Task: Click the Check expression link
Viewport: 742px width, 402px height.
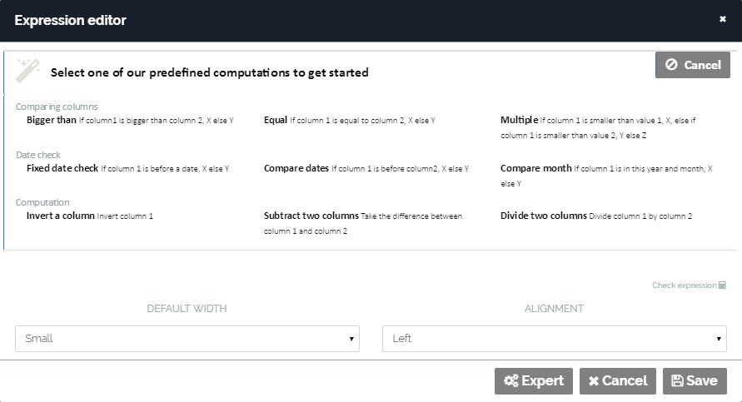Action: [x=684, y=285]
